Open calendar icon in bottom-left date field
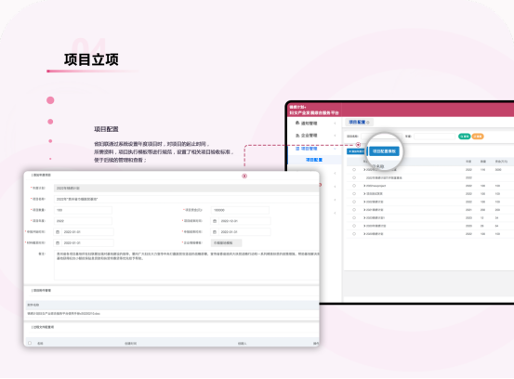The width and height of the screenshot is (514, 379). [58, 243]
